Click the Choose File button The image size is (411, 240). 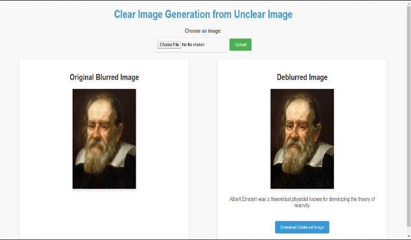(169, 45)
